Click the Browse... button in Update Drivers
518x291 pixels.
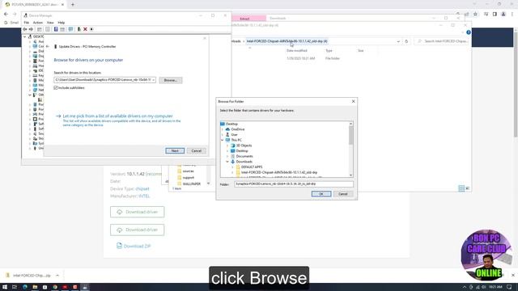[x=171, y=80]
